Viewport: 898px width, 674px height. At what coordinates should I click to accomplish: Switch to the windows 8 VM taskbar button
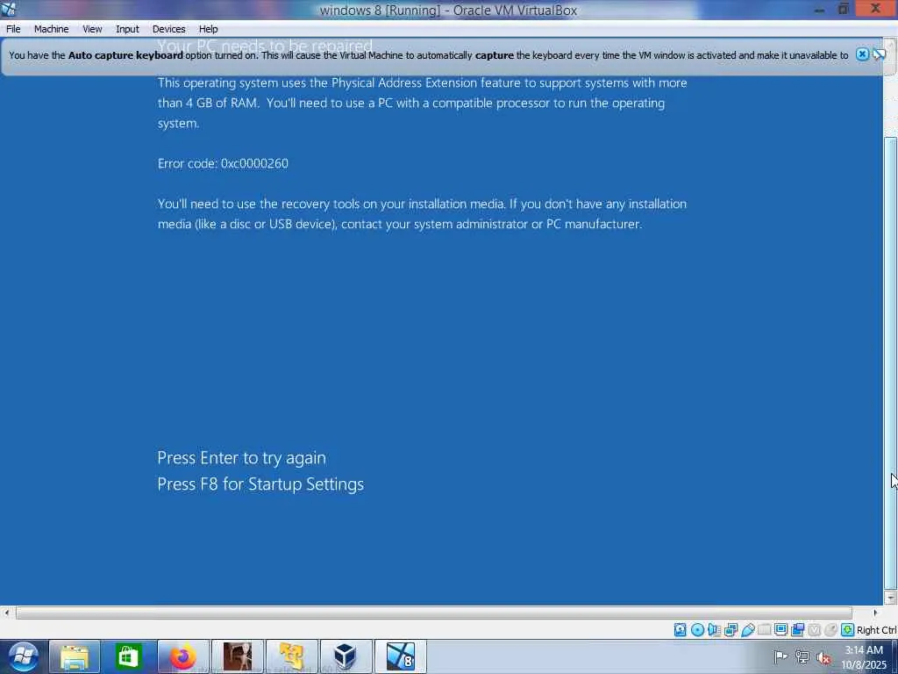pos(400,656)
